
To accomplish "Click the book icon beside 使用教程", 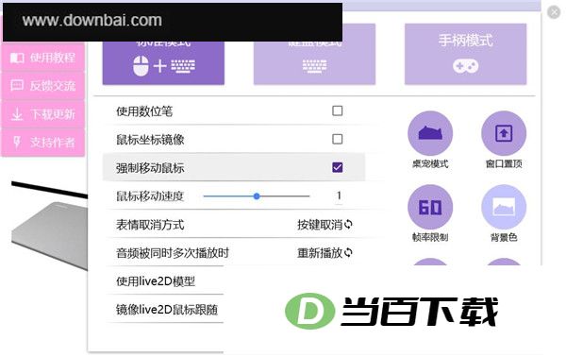I will [x=17, y=58].
